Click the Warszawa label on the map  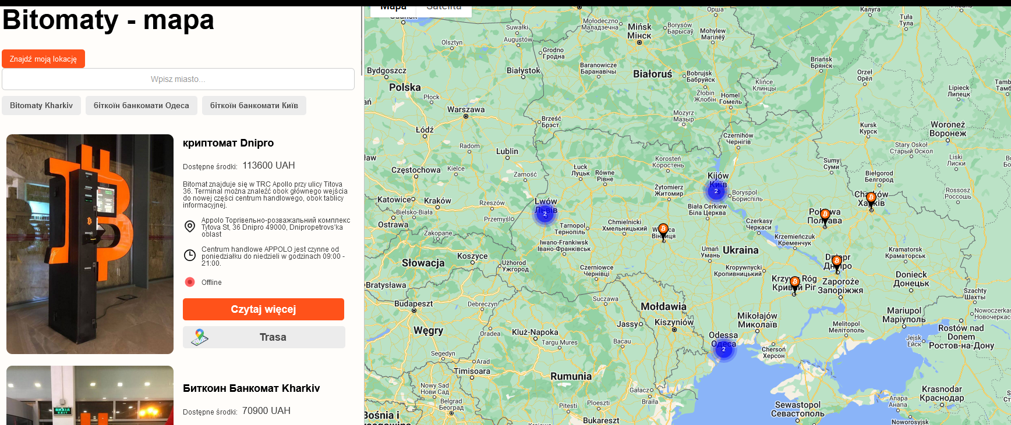coord(466,109)
